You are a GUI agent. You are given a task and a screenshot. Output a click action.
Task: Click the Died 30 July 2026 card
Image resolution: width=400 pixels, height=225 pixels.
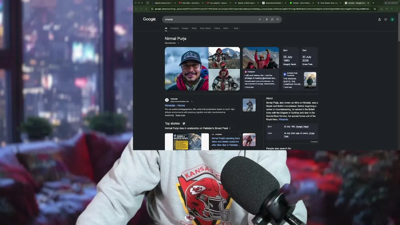click(308, 57)
